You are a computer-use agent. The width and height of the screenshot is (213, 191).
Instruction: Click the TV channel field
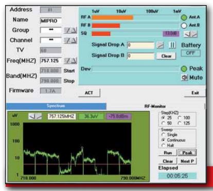pyautogui.click(x=50, y=50)
